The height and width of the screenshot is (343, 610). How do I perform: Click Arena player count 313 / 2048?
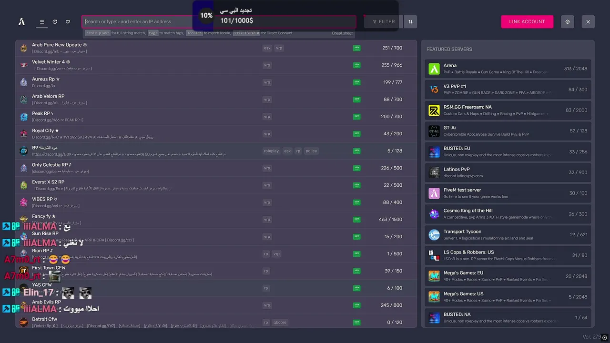tap(576, 69)
